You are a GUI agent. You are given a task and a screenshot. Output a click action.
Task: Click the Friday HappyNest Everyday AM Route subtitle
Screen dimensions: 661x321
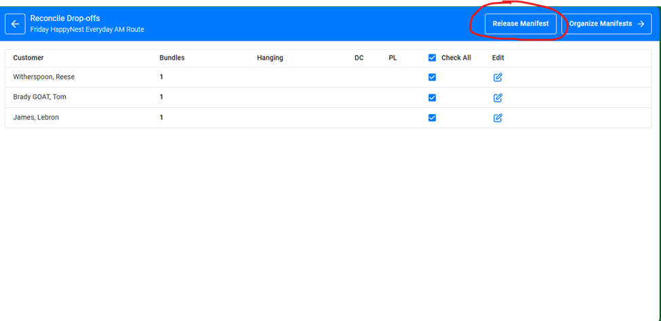(87, 30)
